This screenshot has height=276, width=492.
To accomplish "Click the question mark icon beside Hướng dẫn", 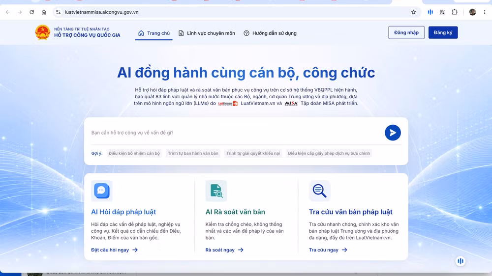I will [x=246, y=33].
